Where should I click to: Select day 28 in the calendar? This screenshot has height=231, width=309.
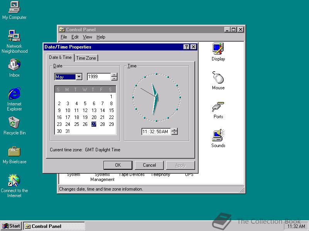(102, 124)
